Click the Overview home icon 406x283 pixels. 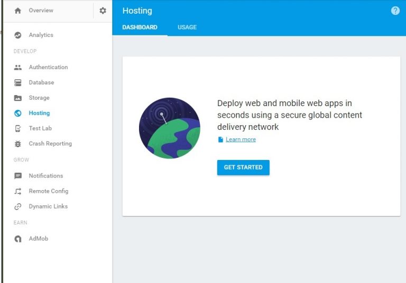(x=18, y=11)
